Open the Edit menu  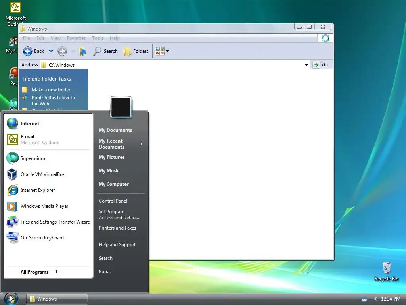pos(40,38)
